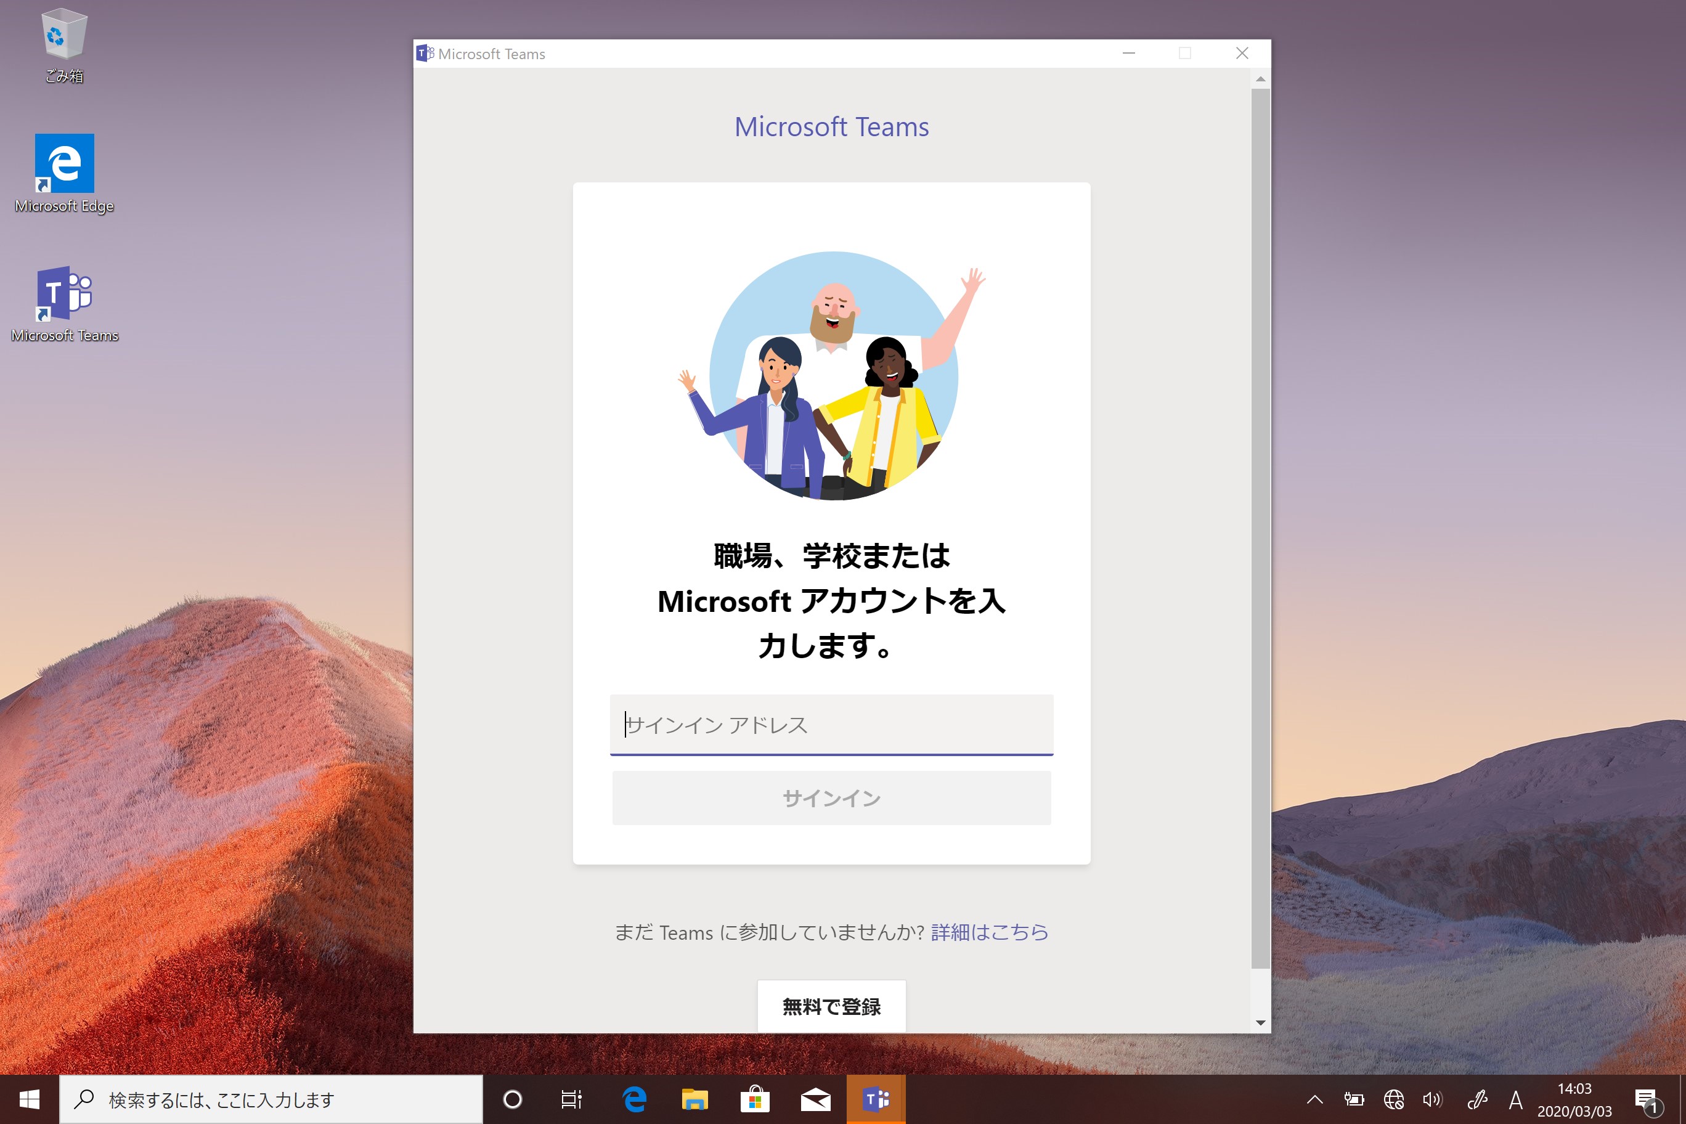Select the Microsoft Edge desktop shortcut

click(x=65, y=174)
